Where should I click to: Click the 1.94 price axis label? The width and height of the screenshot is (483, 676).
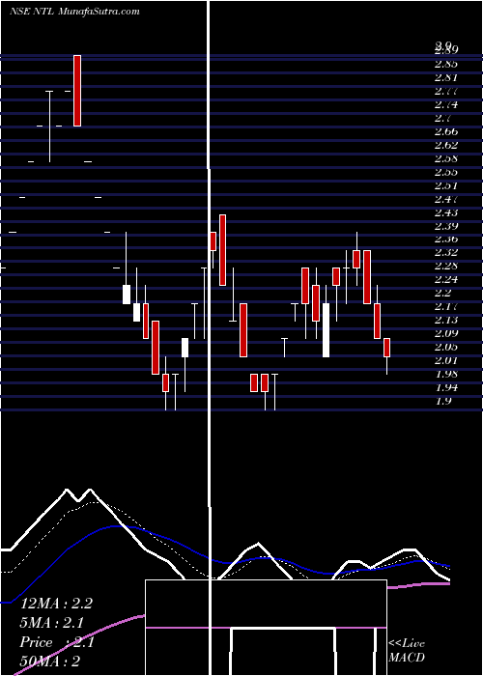446,387
